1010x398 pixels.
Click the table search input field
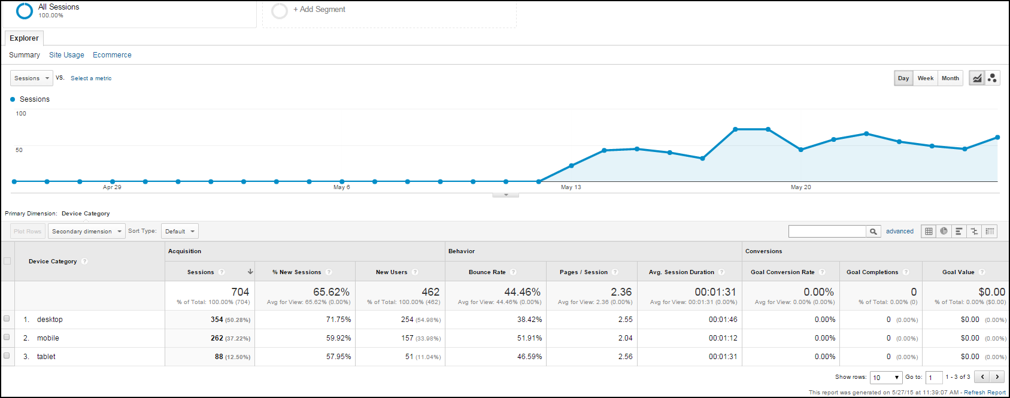pyautogui.click(x=827, y=232)
